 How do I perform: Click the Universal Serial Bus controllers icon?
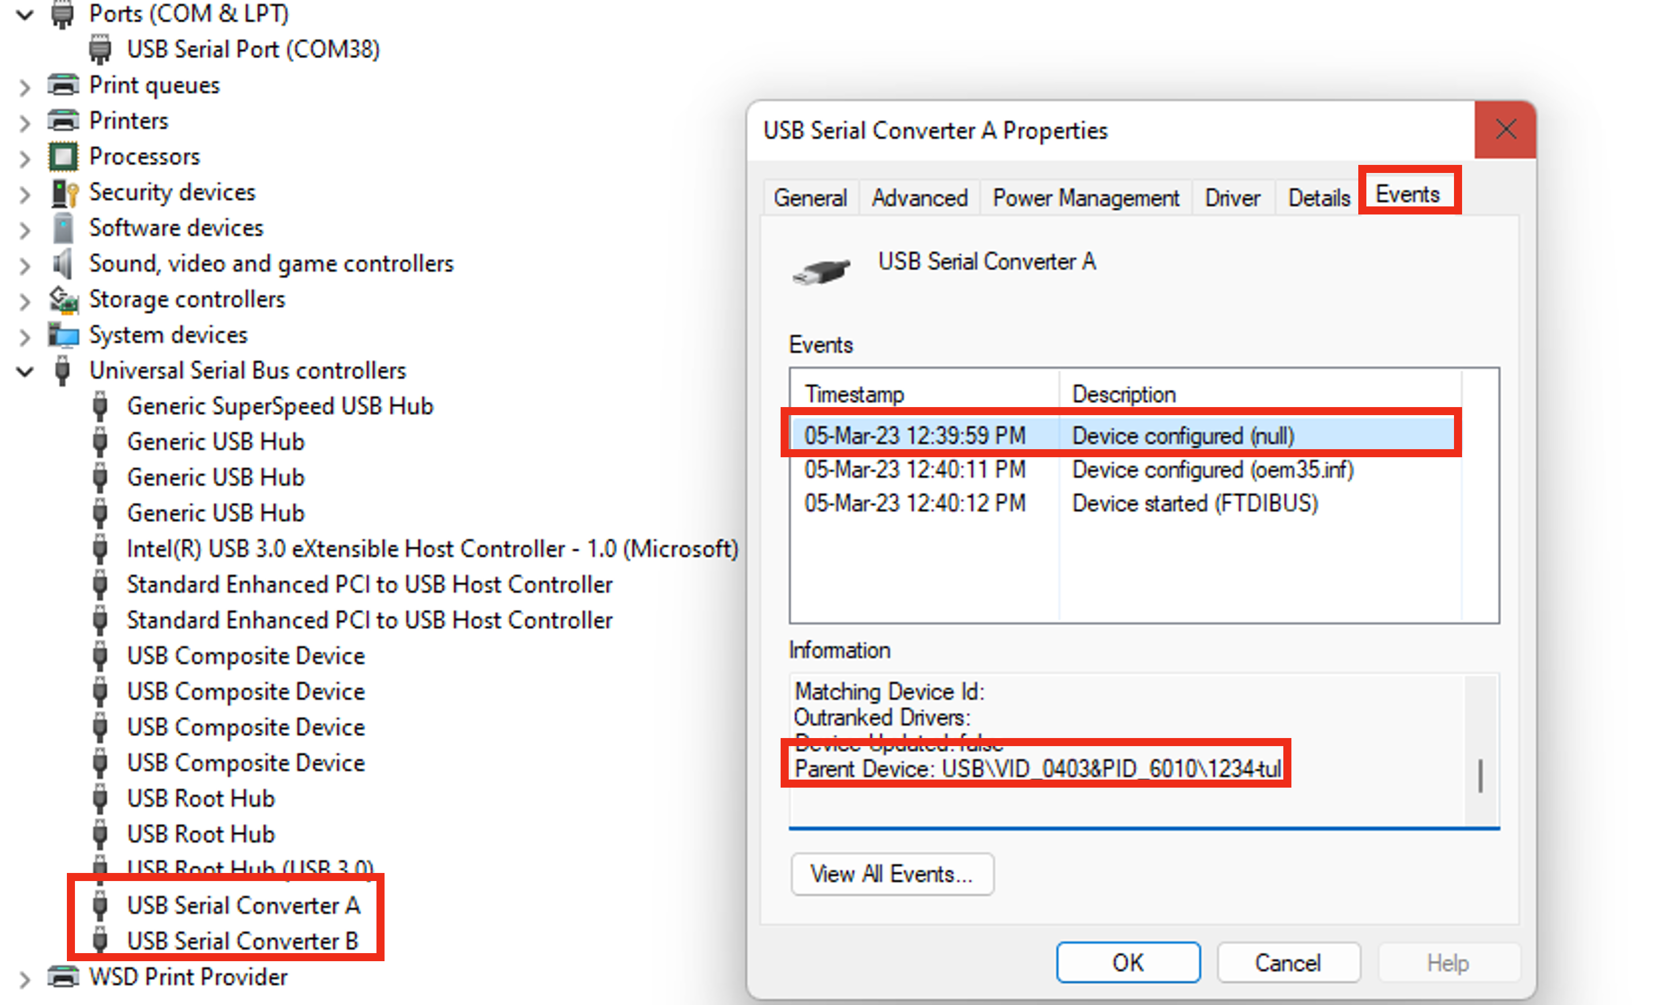62,371
